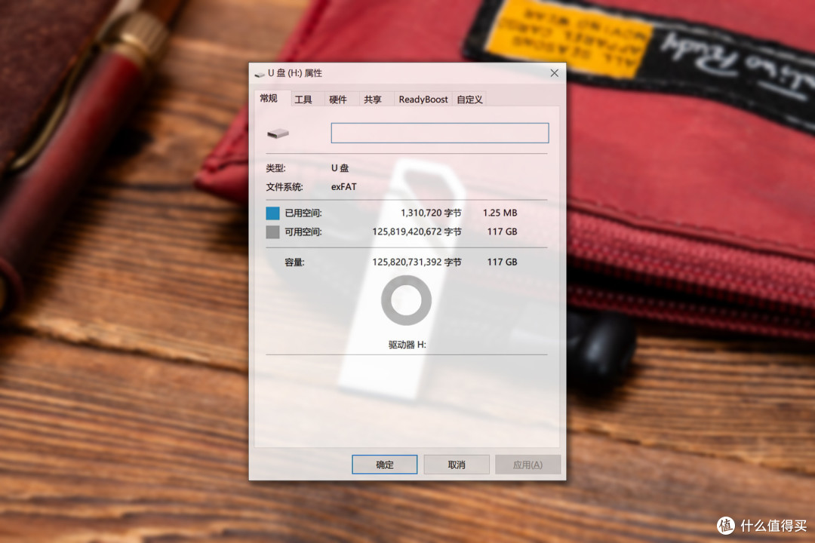Click the 类型 U 盘 value
Screen dimensions: 815x543
click(x=340, y=168)
